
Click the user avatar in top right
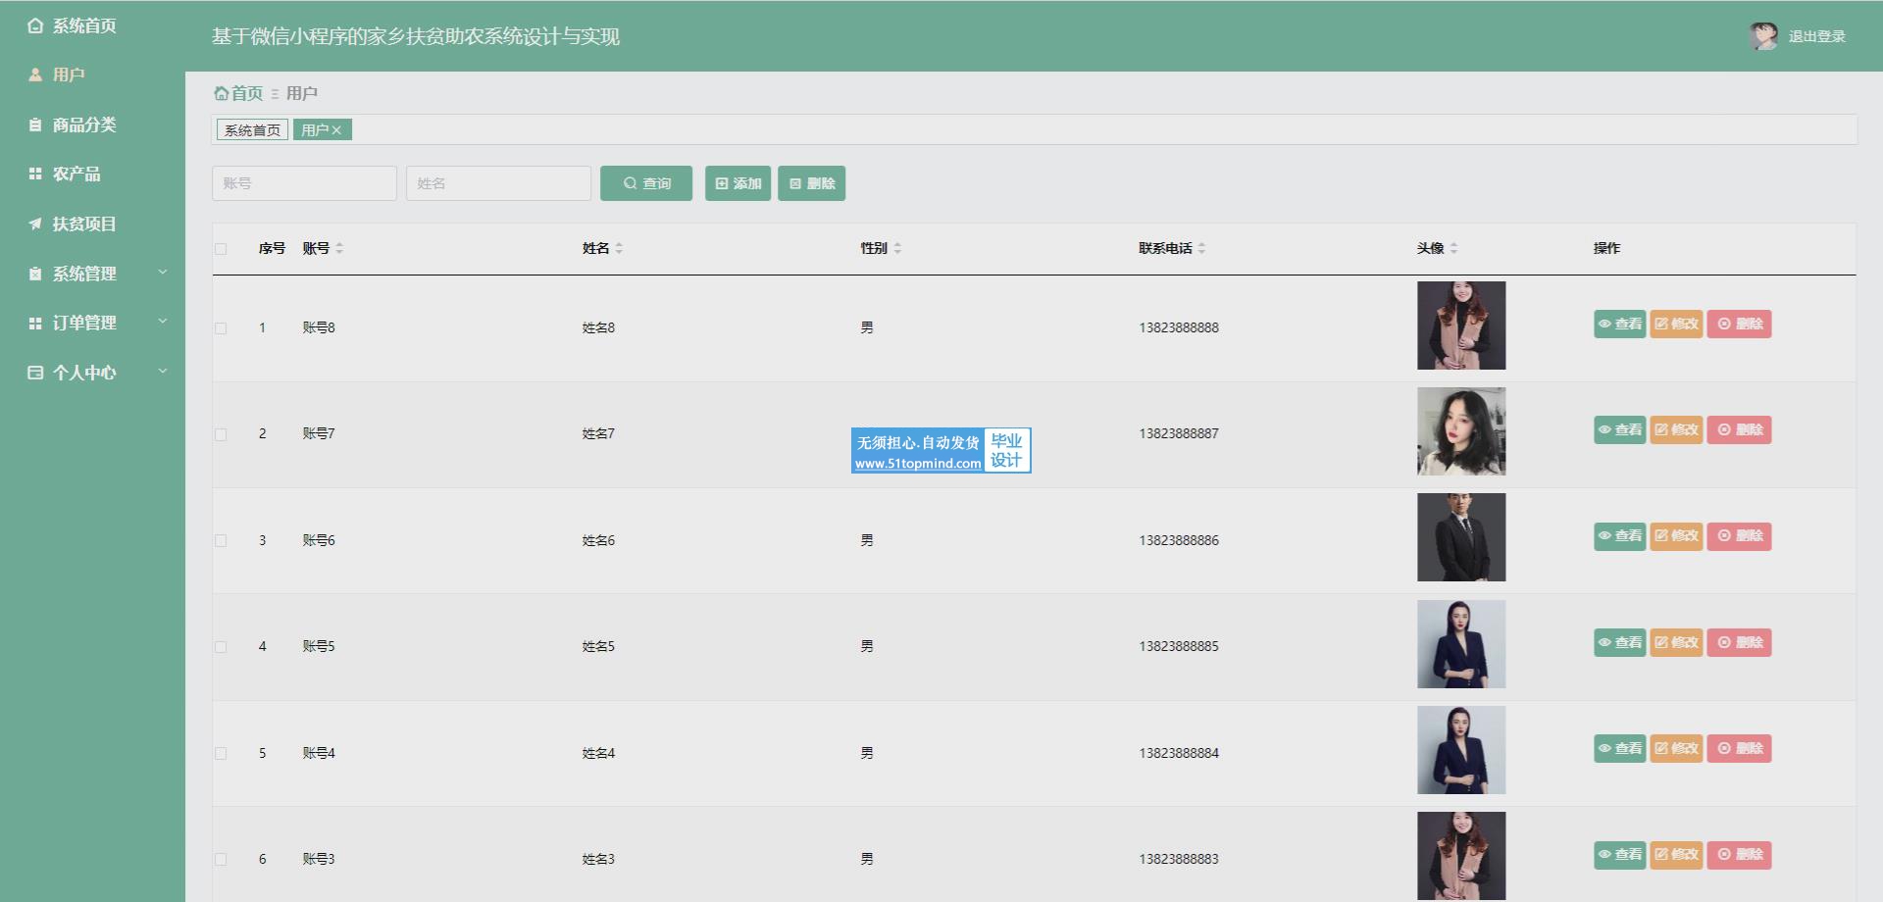click(x=1762, y=36)
